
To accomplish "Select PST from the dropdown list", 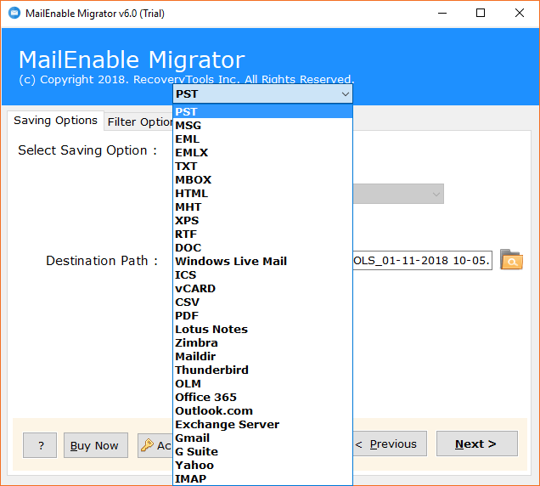I will (x=262, y=111).
